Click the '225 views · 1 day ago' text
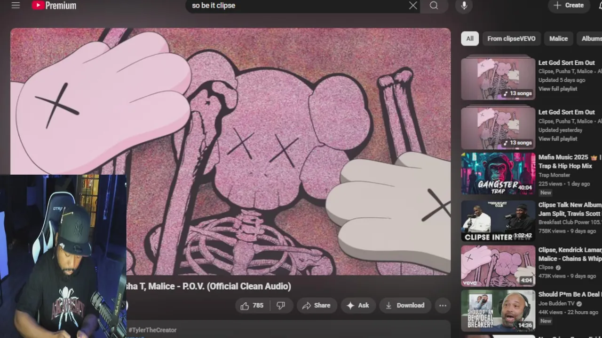 [564, 184]
